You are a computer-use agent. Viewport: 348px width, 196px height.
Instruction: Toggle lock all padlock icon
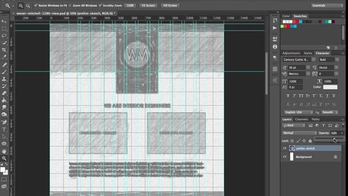point(310,141)
